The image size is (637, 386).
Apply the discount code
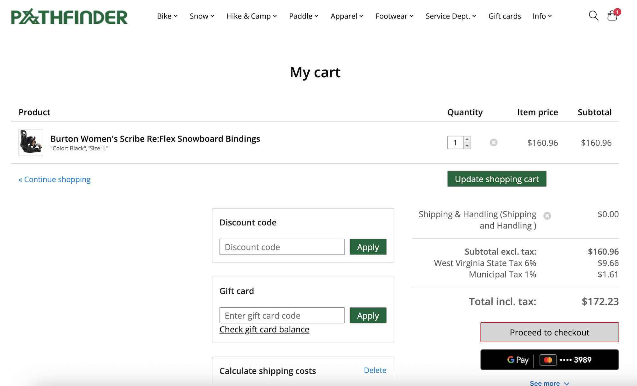click(x=368, y=247)
